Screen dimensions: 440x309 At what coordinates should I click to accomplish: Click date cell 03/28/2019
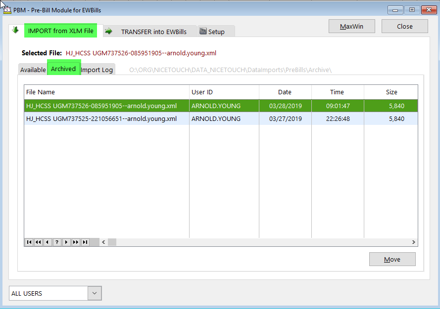(x=286, y=106)
